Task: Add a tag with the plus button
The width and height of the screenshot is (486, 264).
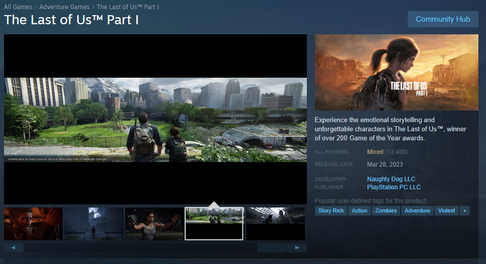Action: tap(465, 210)
